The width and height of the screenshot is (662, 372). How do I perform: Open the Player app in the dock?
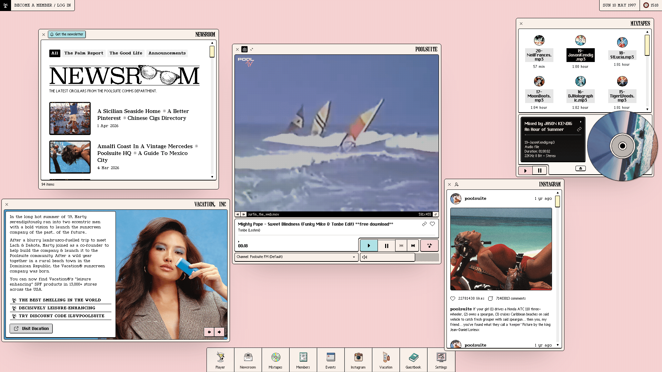click(x=220, y=360)
